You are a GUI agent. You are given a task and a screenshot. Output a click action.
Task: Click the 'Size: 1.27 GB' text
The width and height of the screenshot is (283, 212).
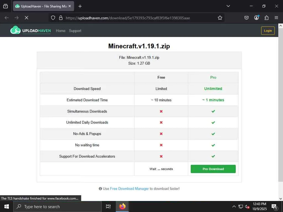click(x=139, y=63)
